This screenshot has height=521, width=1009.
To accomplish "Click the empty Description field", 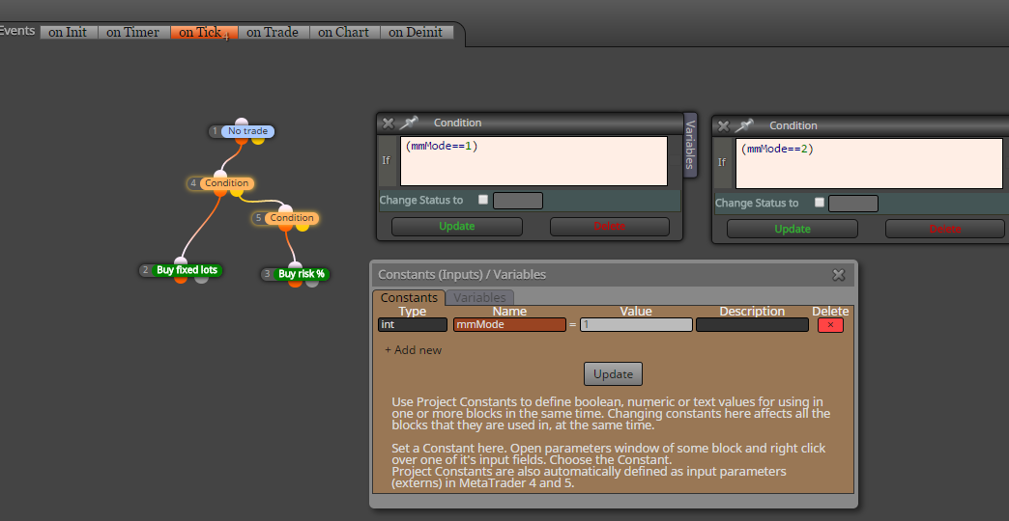I will pyautogui.click(x=752, y=325).
